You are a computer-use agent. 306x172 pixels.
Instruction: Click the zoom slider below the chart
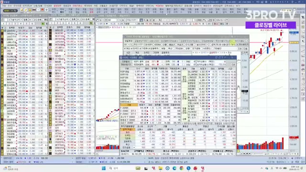point(259,154)
